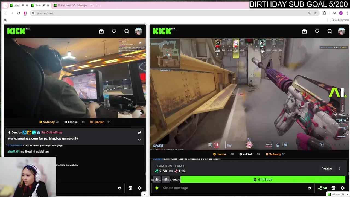The width and height of the screenshot is (350, 197).
Task: Select the TEAM 6 VS TEAM 1 prediction
Action: pos(170,169)
